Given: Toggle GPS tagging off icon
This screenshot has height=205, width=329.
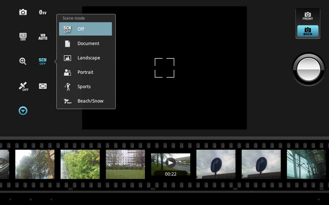Looking at the screenshot, I should click(23, 86).
